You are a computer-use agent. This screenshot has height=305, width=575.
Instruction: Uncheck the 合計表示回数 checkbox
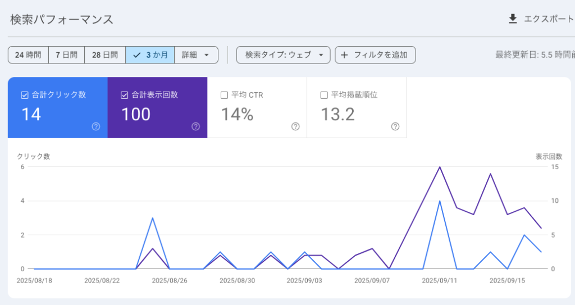[x=124, y=95]
